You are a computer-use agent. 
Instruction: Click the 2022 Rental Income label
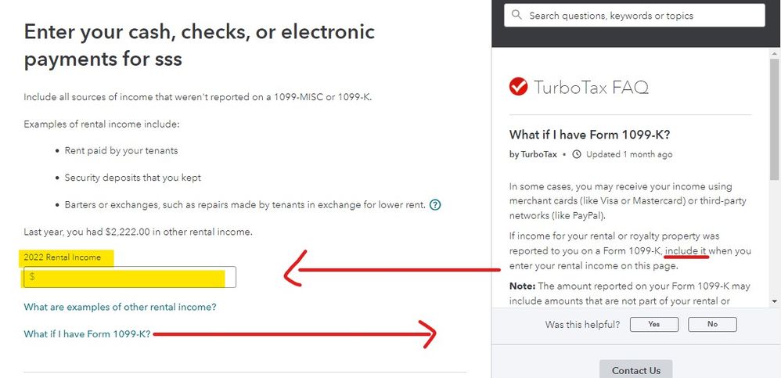click(x=63, y=257)
